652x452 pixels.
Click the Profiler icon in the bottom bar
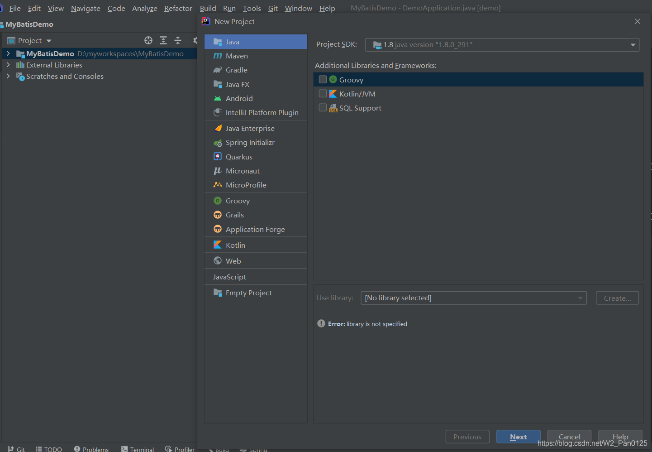pyautogui.click(x=168, y=449)
